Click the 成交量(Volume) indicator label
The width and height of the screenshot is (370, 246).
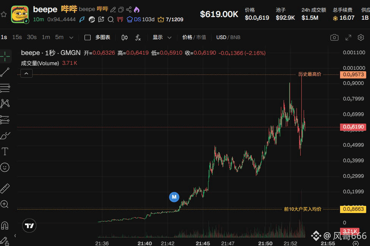pos(40,63)
